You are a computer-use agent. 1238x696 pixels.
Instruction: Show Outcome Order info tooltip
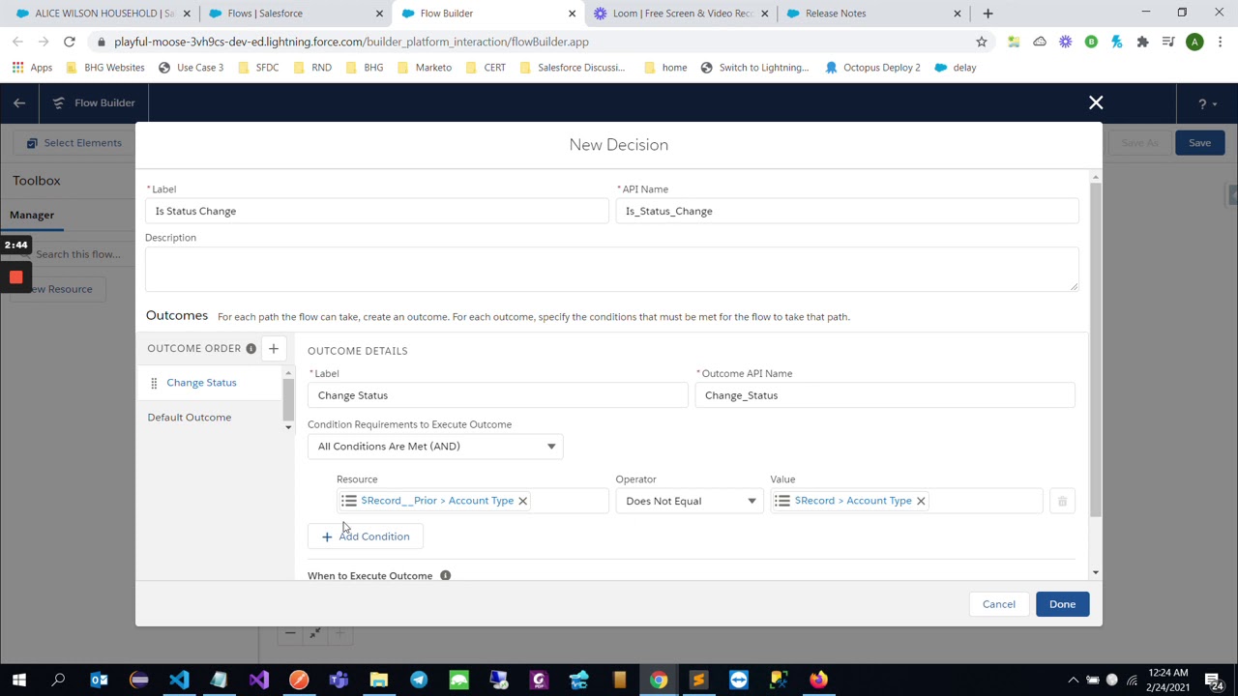(251, 348)
